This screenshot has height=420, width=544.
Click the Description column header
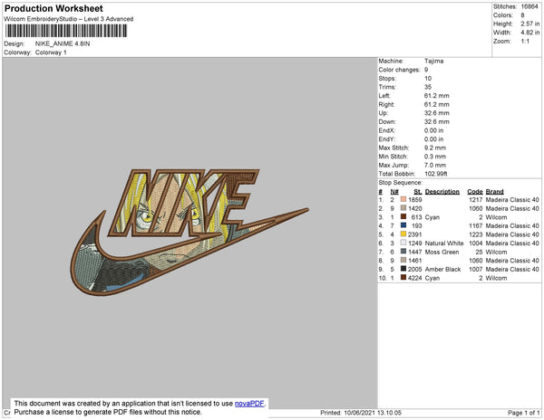(x=442, y=192)
